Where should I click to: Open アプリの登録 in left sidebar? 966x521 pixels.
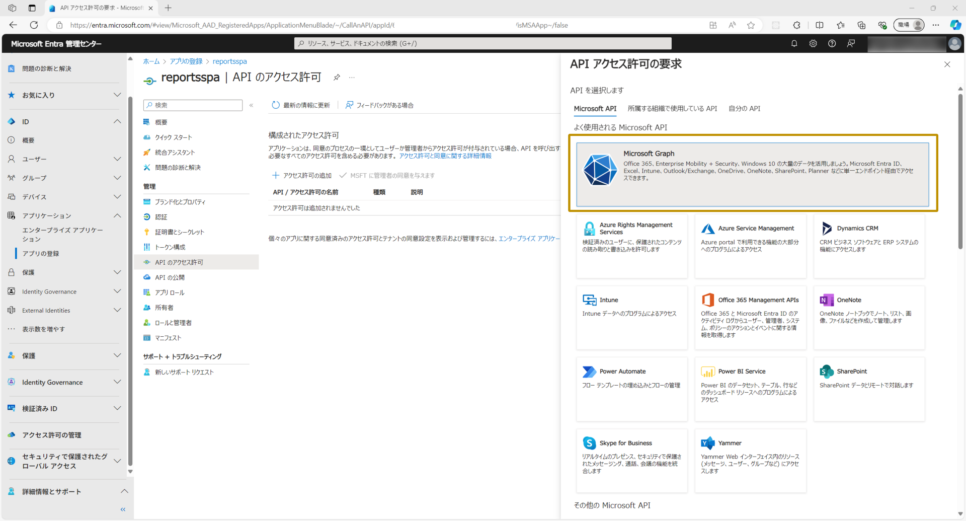point(40,254)
